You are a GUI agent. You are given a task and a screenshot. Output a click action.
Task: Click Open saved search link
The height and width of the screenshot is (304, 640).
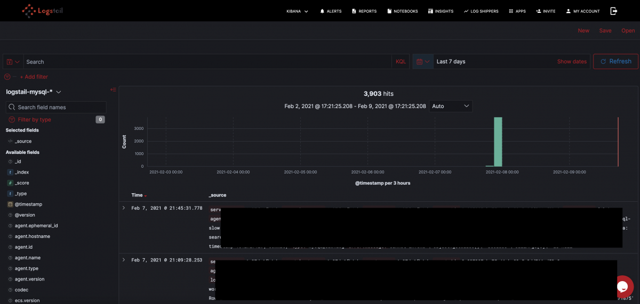point(628,31)
